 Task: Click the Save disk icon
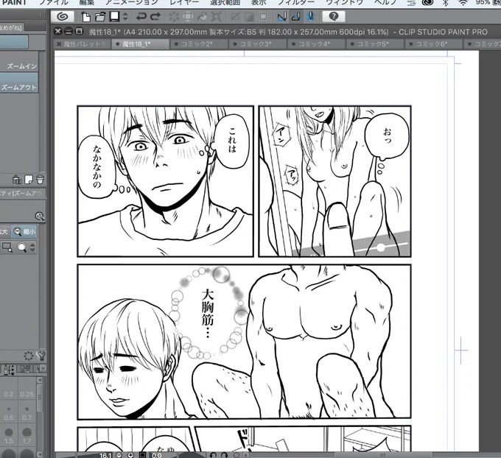point(114,17)
